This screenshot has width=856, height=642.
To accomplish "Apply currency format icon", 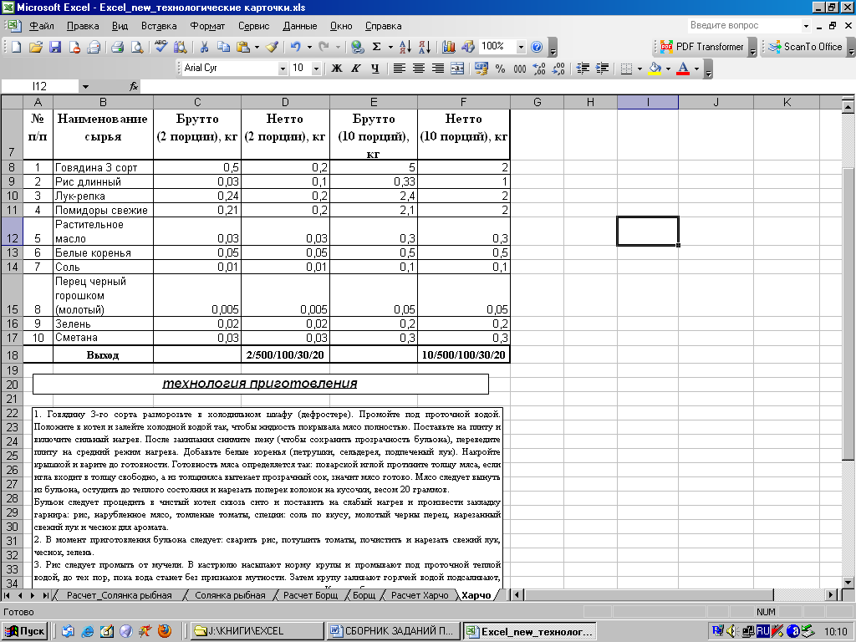I will tap(481, 69).
